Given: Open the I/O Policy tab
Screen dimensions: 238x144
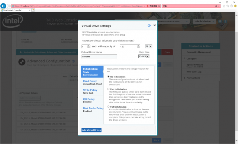Looking at the screenshot, I should pyautogui.click(x=92, y=100).
